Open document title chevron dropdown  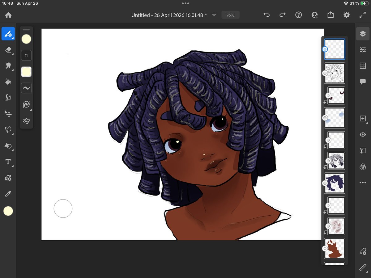pyautogui.click(x=214, y=15)
